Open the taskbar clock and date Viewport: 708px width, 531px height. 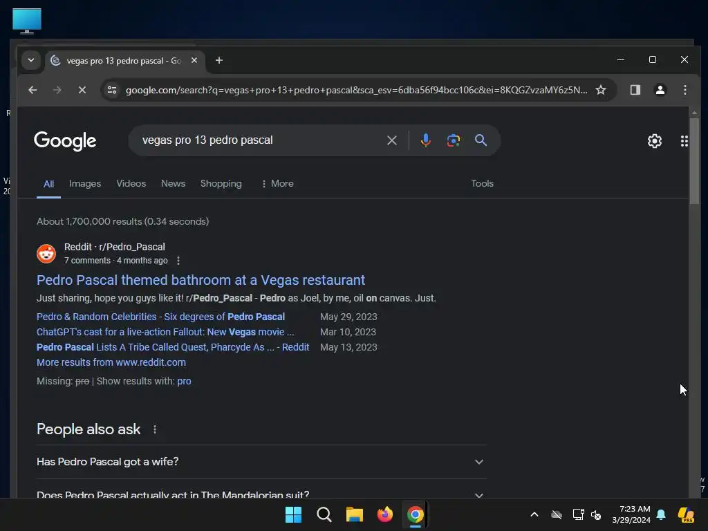[631, 514]
